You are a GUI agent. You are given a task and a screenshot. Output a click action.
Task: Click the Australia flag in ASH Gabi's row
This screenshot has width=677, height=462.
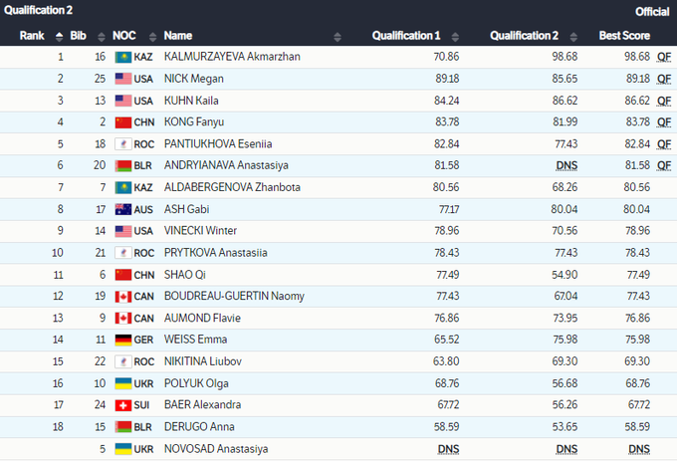point(123,210)
